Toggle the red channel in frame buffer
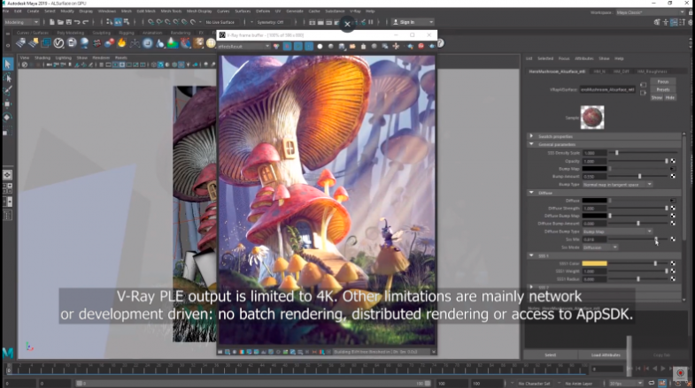The width and height of the screenshot is (695, 388). (287, 47)
